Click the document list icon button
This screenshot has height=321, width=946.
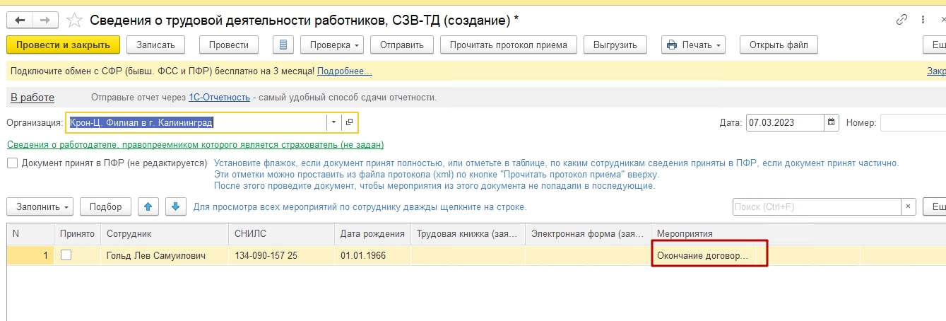pos(283,45)
